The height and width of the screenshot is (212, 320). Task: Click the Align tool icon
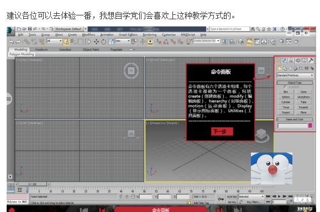(232, 42)
